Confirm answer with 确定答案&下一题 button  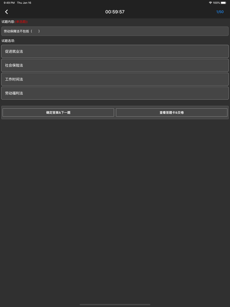tap(58, 112)
